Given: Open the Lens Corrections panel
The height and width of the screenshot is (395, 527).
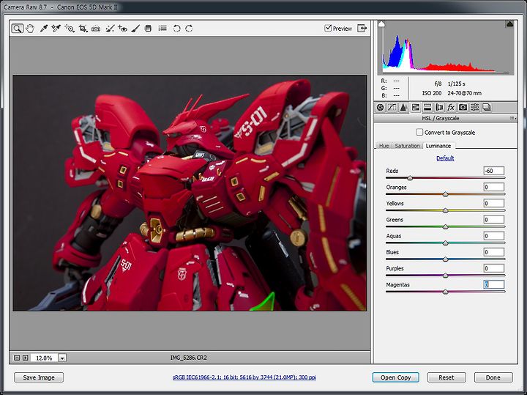Looking at the screenshot, I should [x=439, y=107].
